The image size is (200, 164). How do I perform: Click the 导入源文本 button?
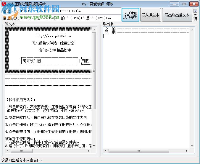[151, 15]
